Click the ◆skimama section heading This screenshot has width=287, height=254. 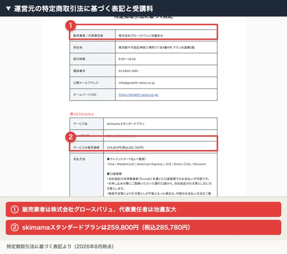82,114
